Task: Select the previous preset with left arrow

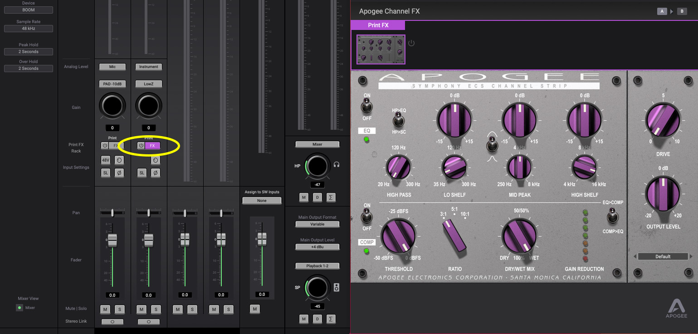Action: (635, 257)
